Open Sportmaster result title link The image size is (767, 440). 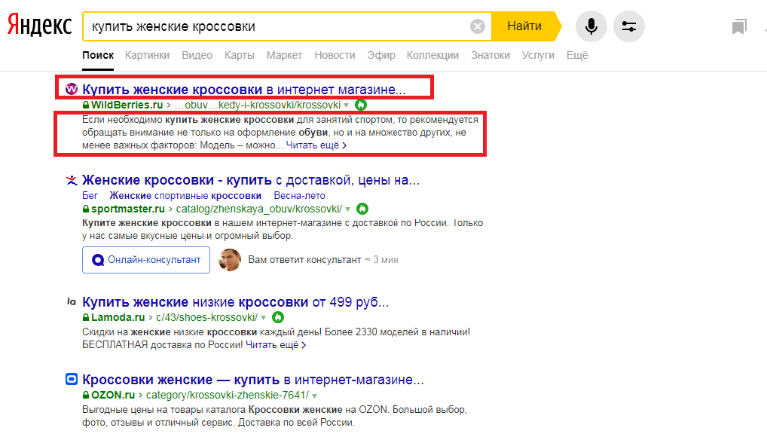251,180
